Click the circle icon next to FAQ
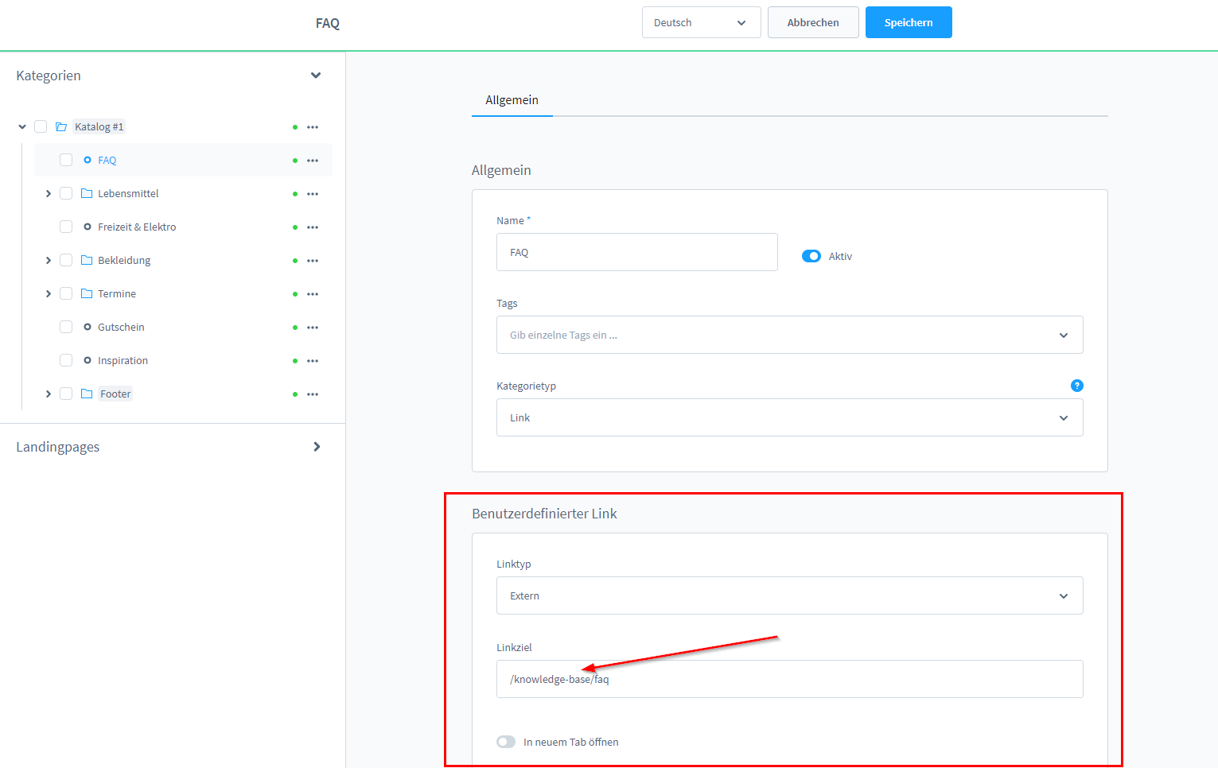Image resolution: width=1218 pixels, height=768 pixels. coord(88,160)
